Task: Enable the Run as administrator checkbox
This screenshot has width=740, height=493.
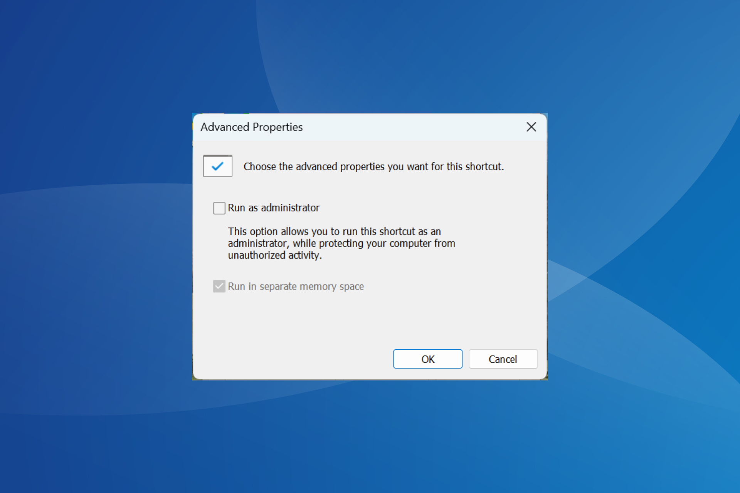Action: [219, 208]
